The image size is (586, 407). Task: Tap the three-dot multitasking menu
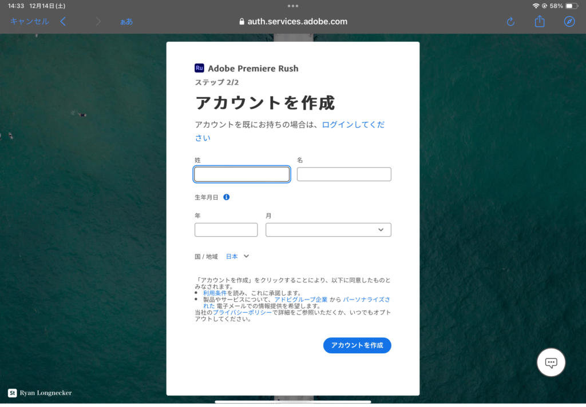(293, 6)
